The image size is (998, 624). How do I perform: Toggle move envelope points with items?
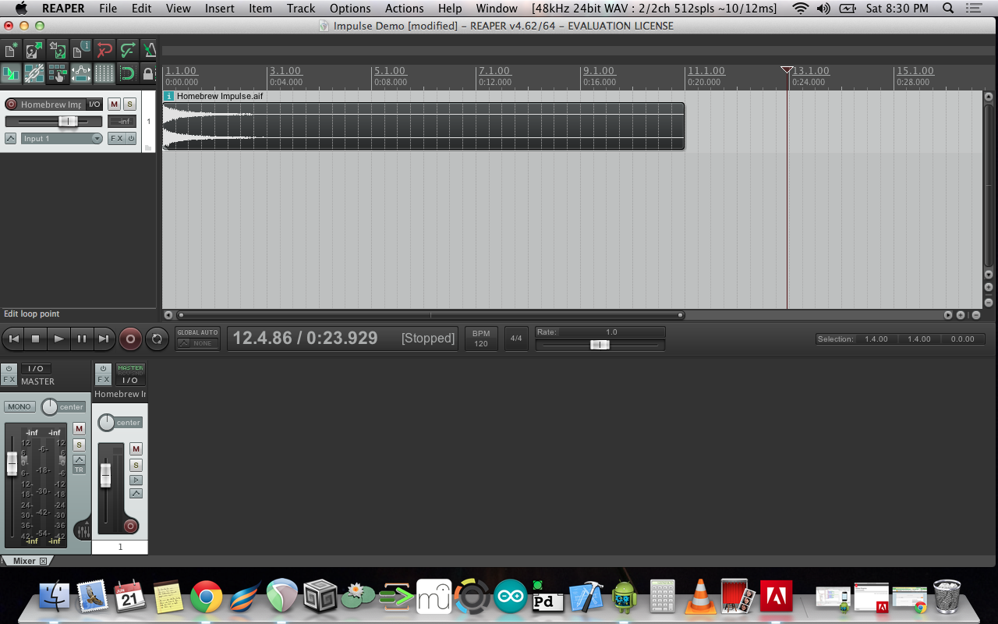[x=81, y=73]
